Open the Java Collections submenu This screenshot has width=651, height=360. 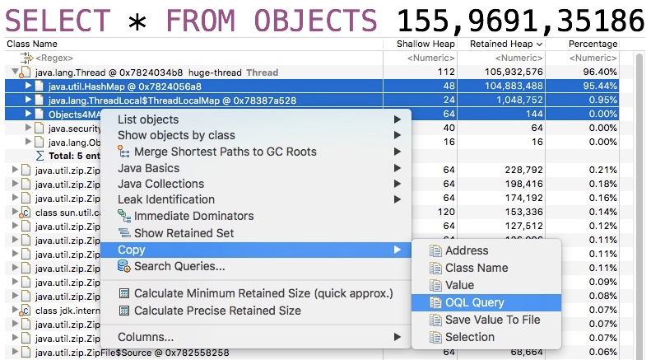click(256, 184)
